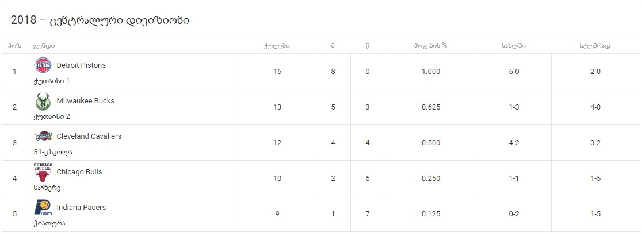Open the Cleveland Cavaliers team link
Viewport: 642px width, 234px height.
(x=89, y=136)
